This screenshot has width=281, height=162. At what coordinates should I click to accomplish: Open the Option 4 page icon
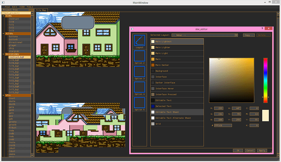click(x=139, y=87)
